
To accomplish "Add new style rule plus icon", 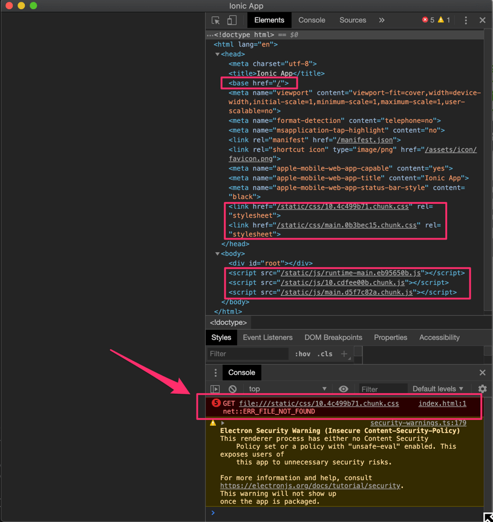I will pos(344,354).
